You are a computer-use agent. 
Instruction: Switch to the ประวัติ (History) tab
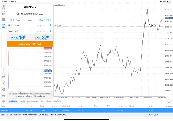point(22,101)
